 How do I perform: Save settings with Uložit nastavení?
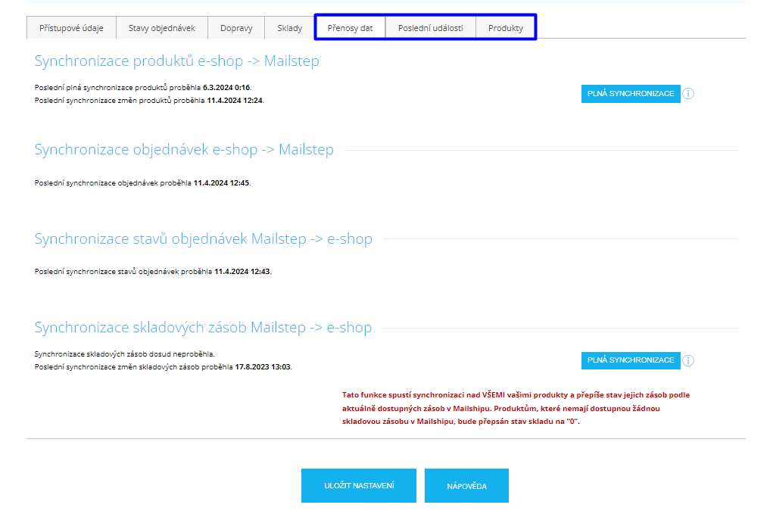358,485
